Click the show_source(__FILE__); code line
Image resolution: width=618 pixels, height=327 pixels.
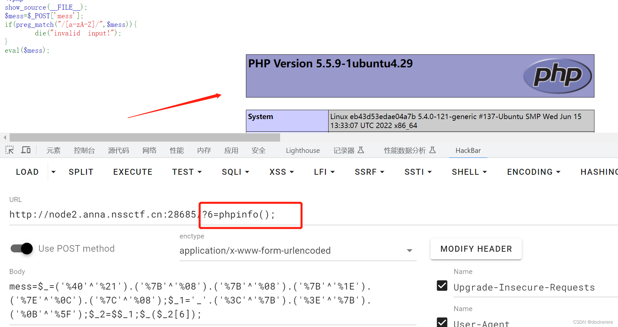click(x=46, y=7)
